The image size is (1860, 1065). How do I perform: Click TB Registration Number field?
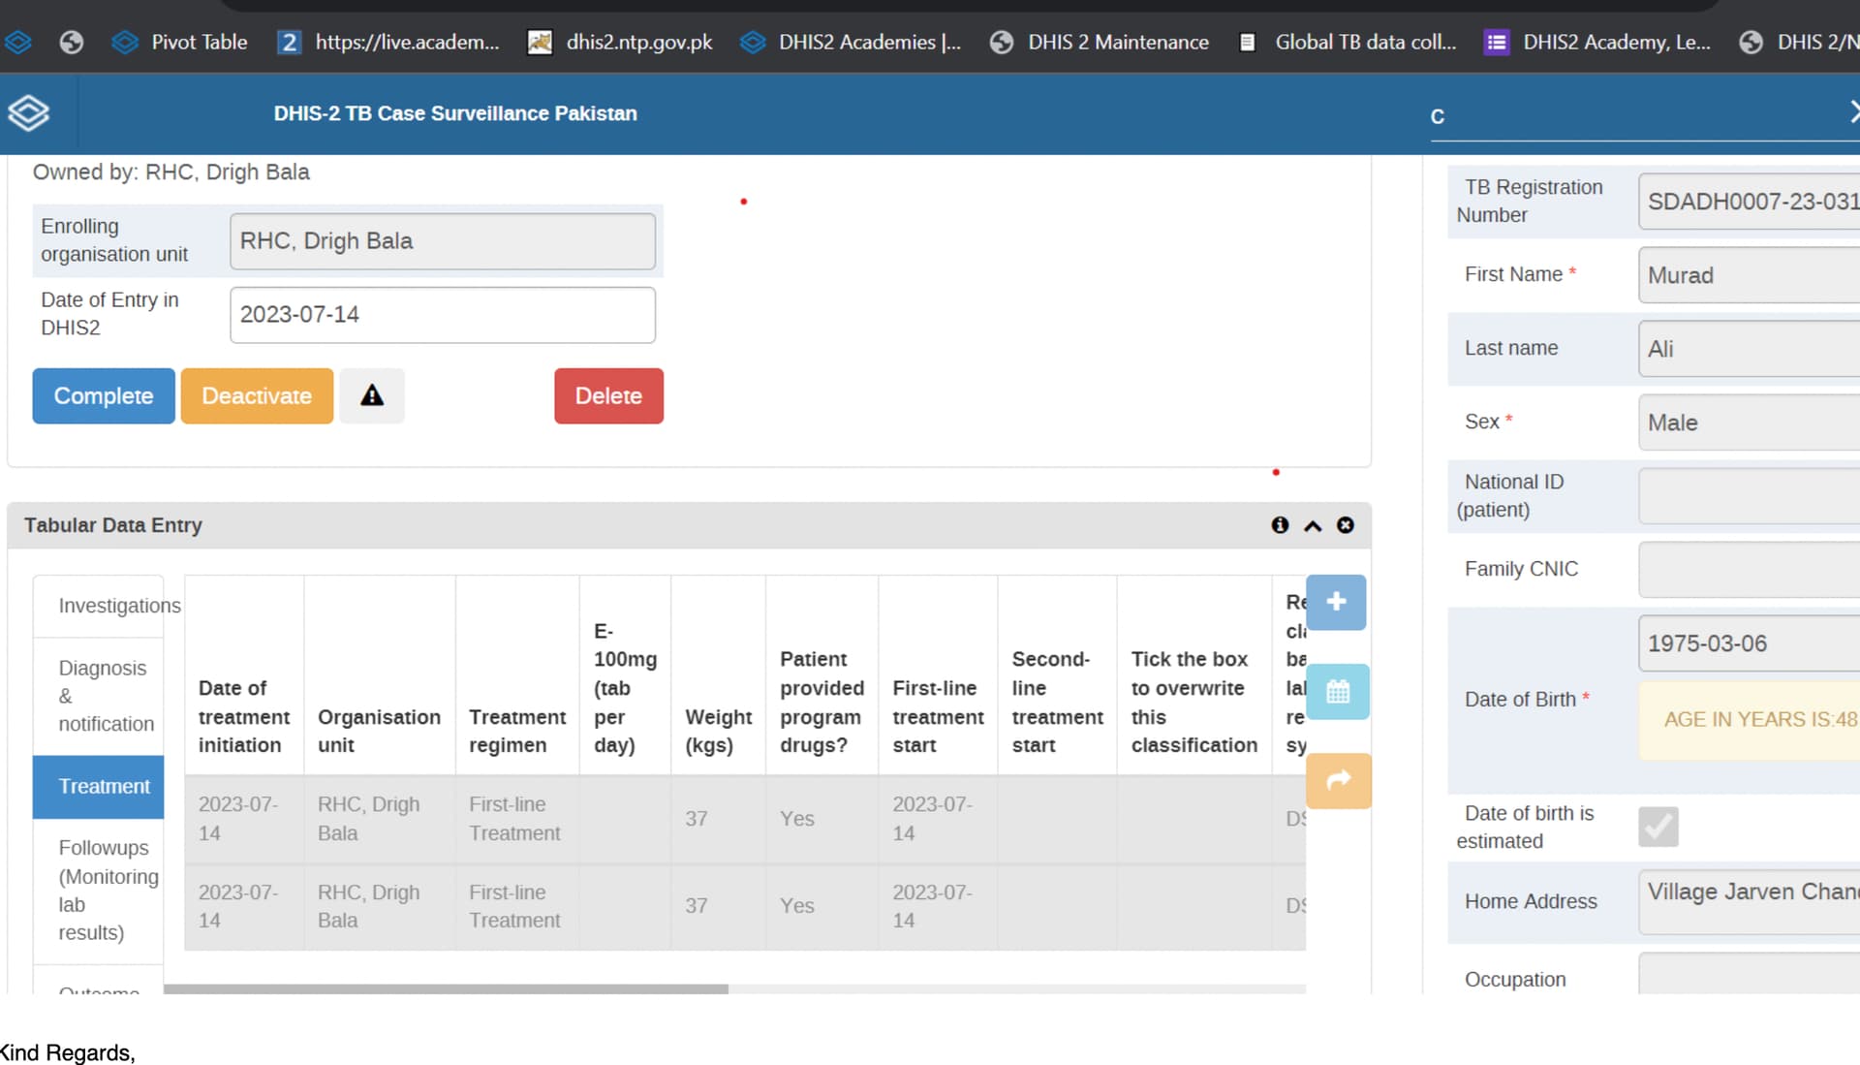pos(1749,202)
